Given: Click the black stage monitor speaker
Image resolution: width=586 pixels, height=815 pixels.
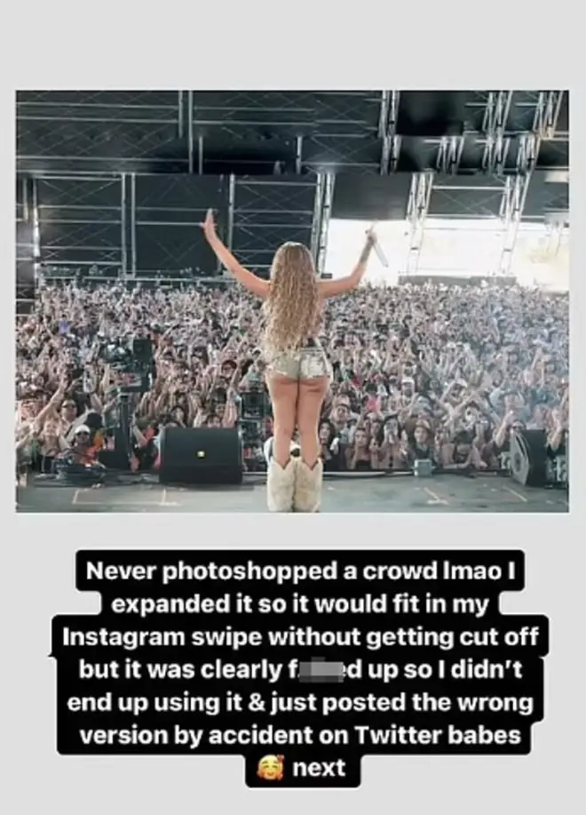Looking at the screenshot, I should pyautogui.click(x=201, y=455).
